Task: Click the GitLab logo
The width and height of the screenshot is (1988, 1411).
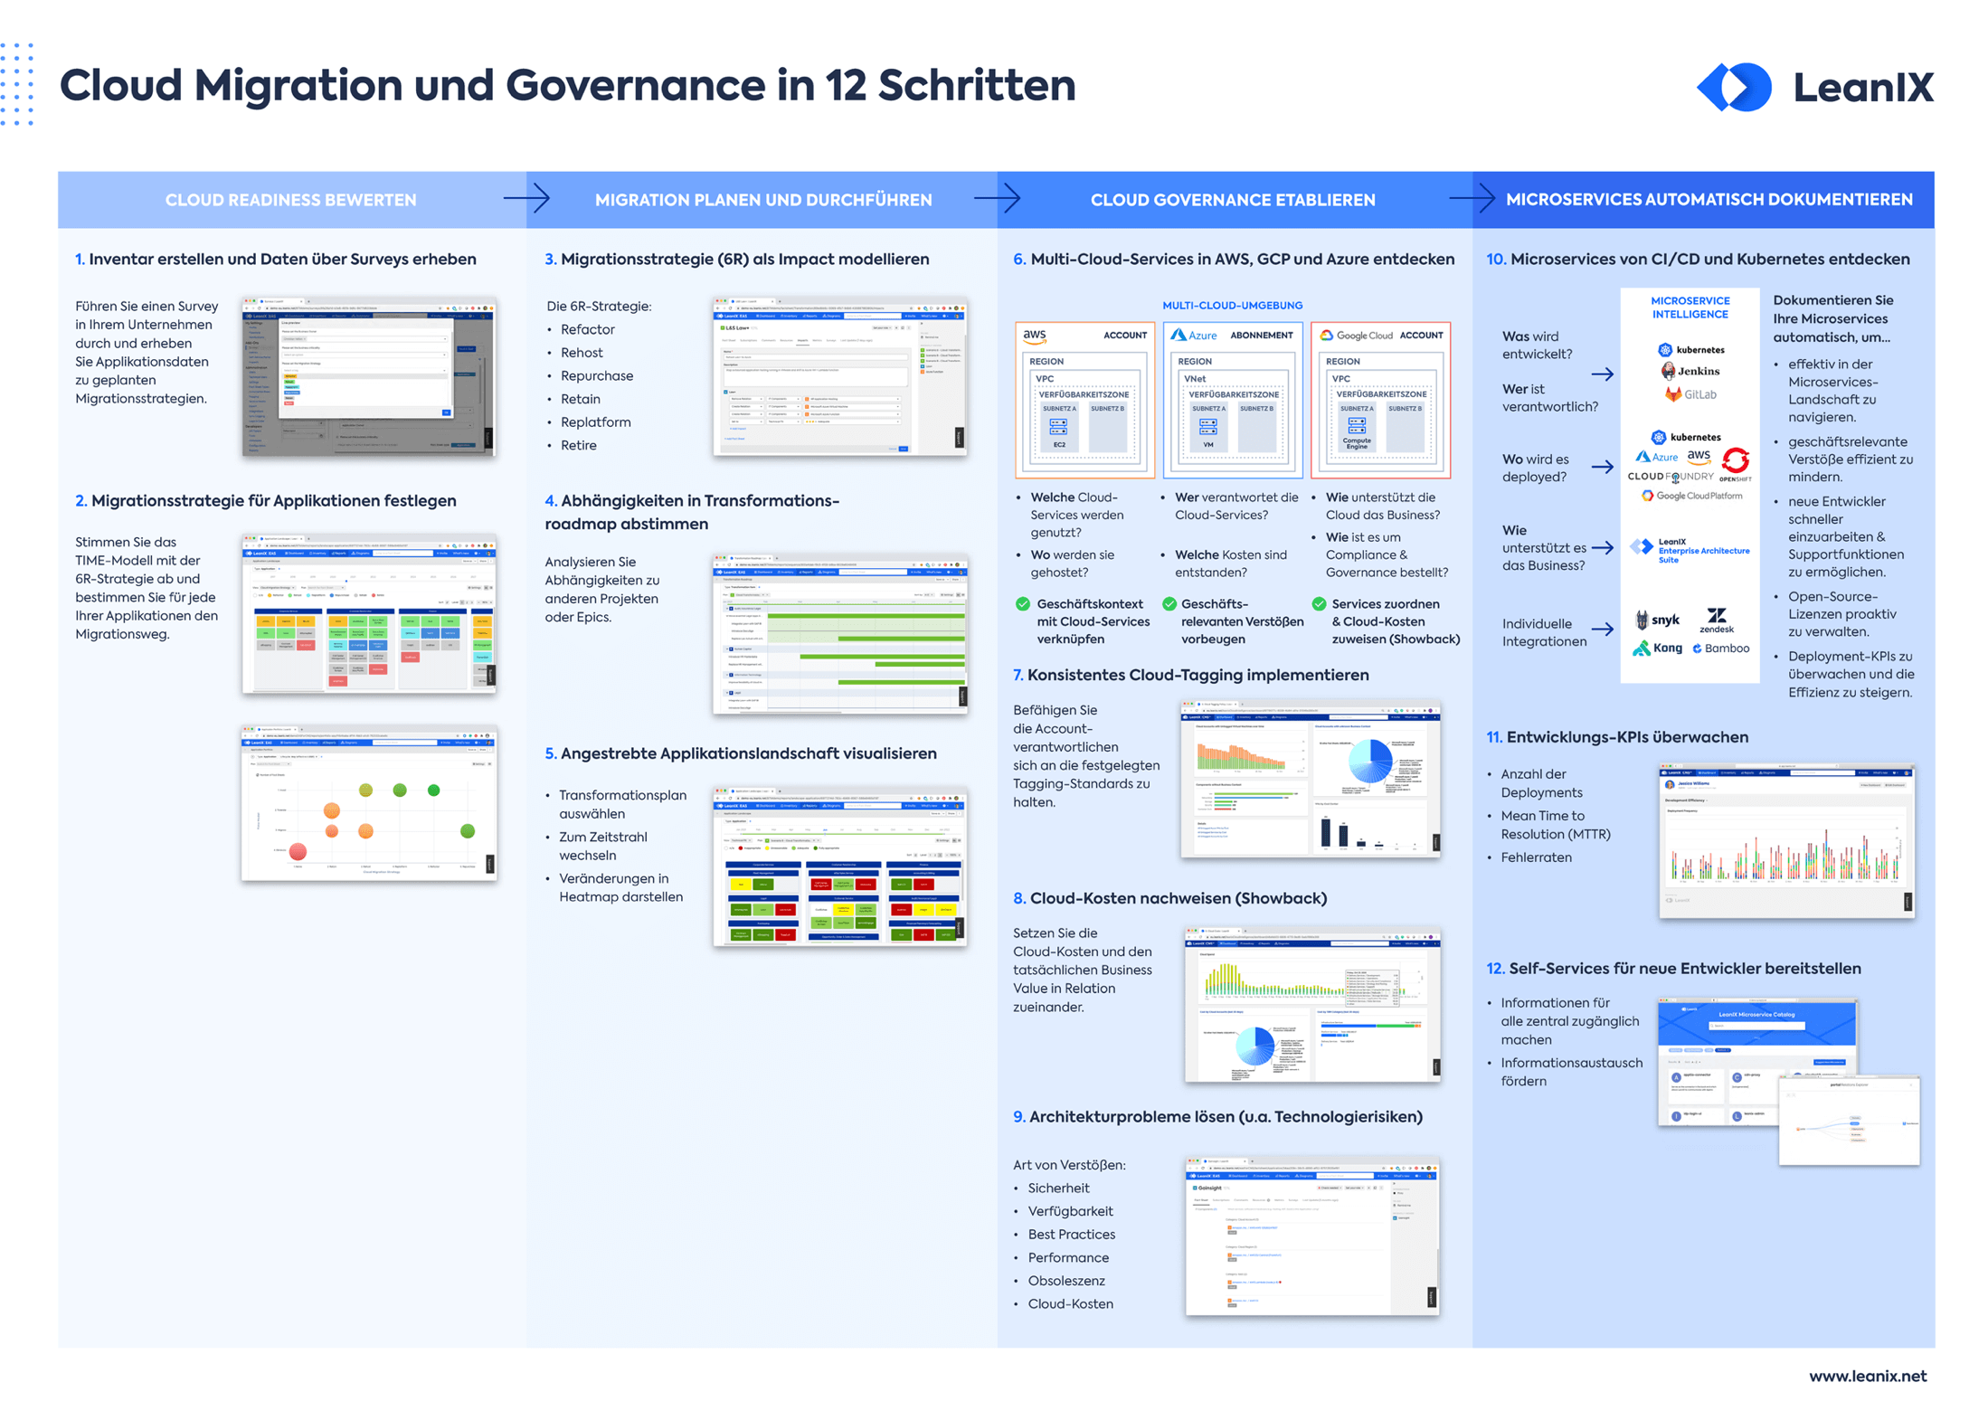Action: (1690, 394)
